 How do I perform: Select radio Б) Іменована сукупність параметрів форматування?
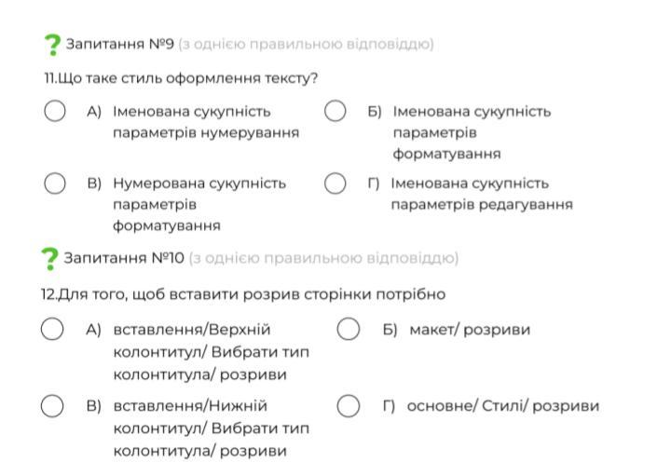pyautogui.click(x=335, y=111)
